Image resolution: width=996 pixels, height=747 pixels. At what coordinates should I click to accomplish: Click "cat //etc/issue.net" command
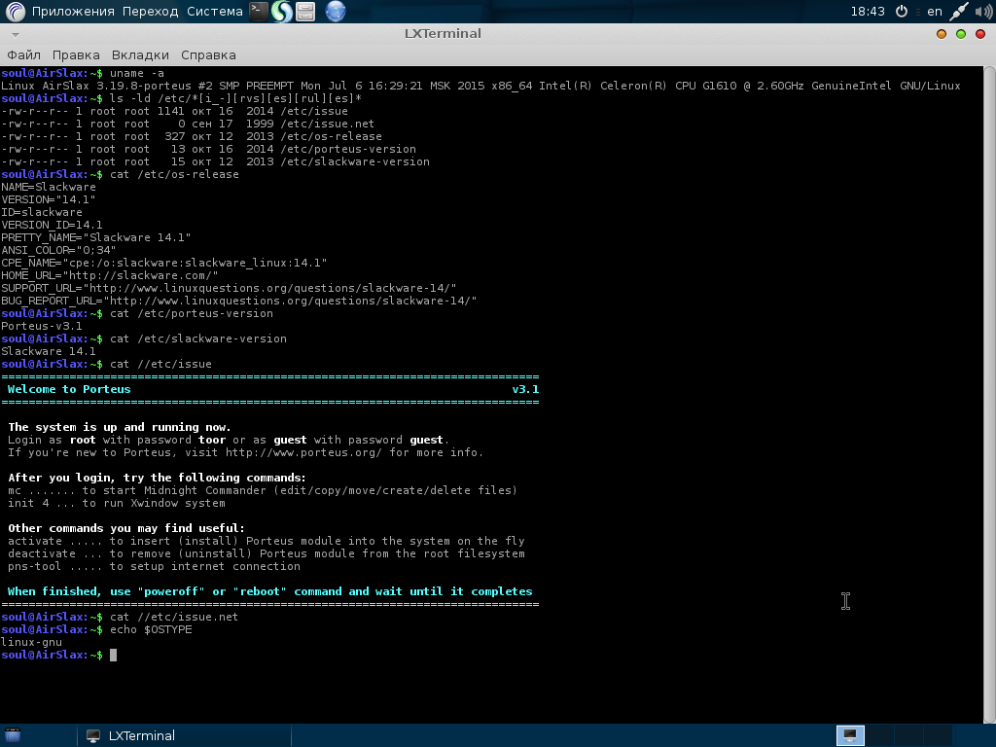pos(174,617)
